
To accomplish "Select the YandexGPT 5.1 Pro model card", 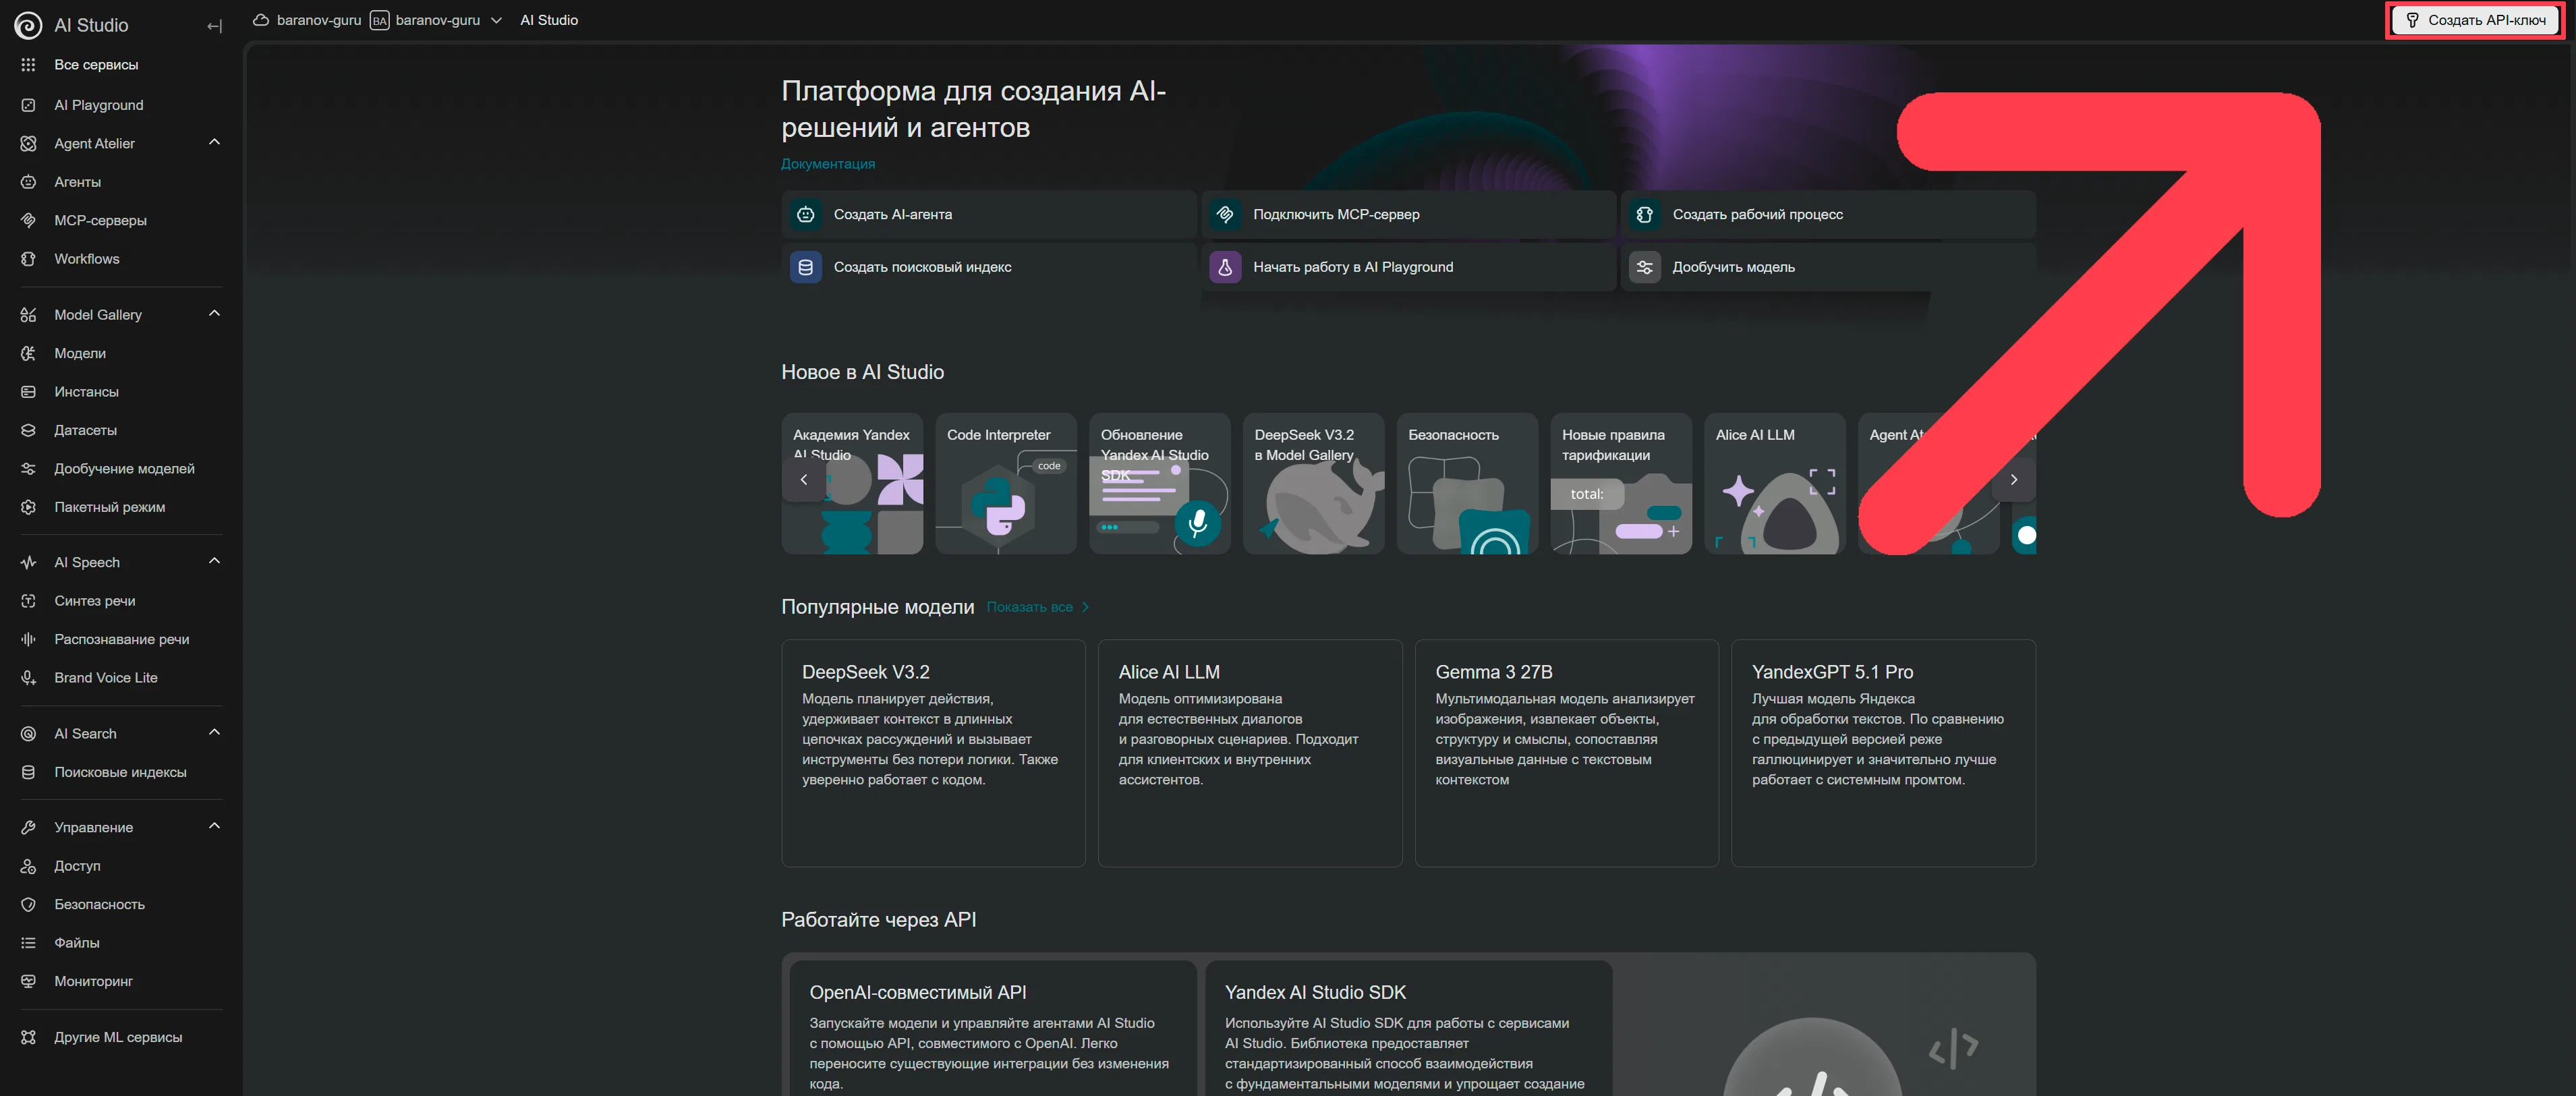I will pyautogui.click(x=1883, y=753).
